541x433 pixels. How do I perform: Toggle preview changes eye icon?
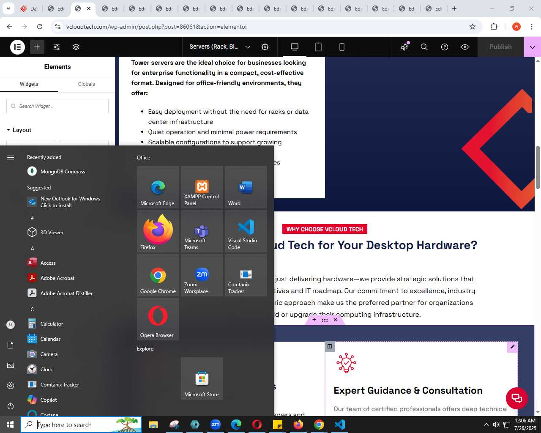coord(465,47)
